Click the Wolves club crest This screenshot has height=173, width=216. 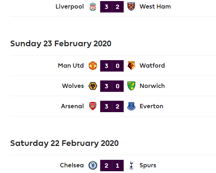click(x=93, y=86)
